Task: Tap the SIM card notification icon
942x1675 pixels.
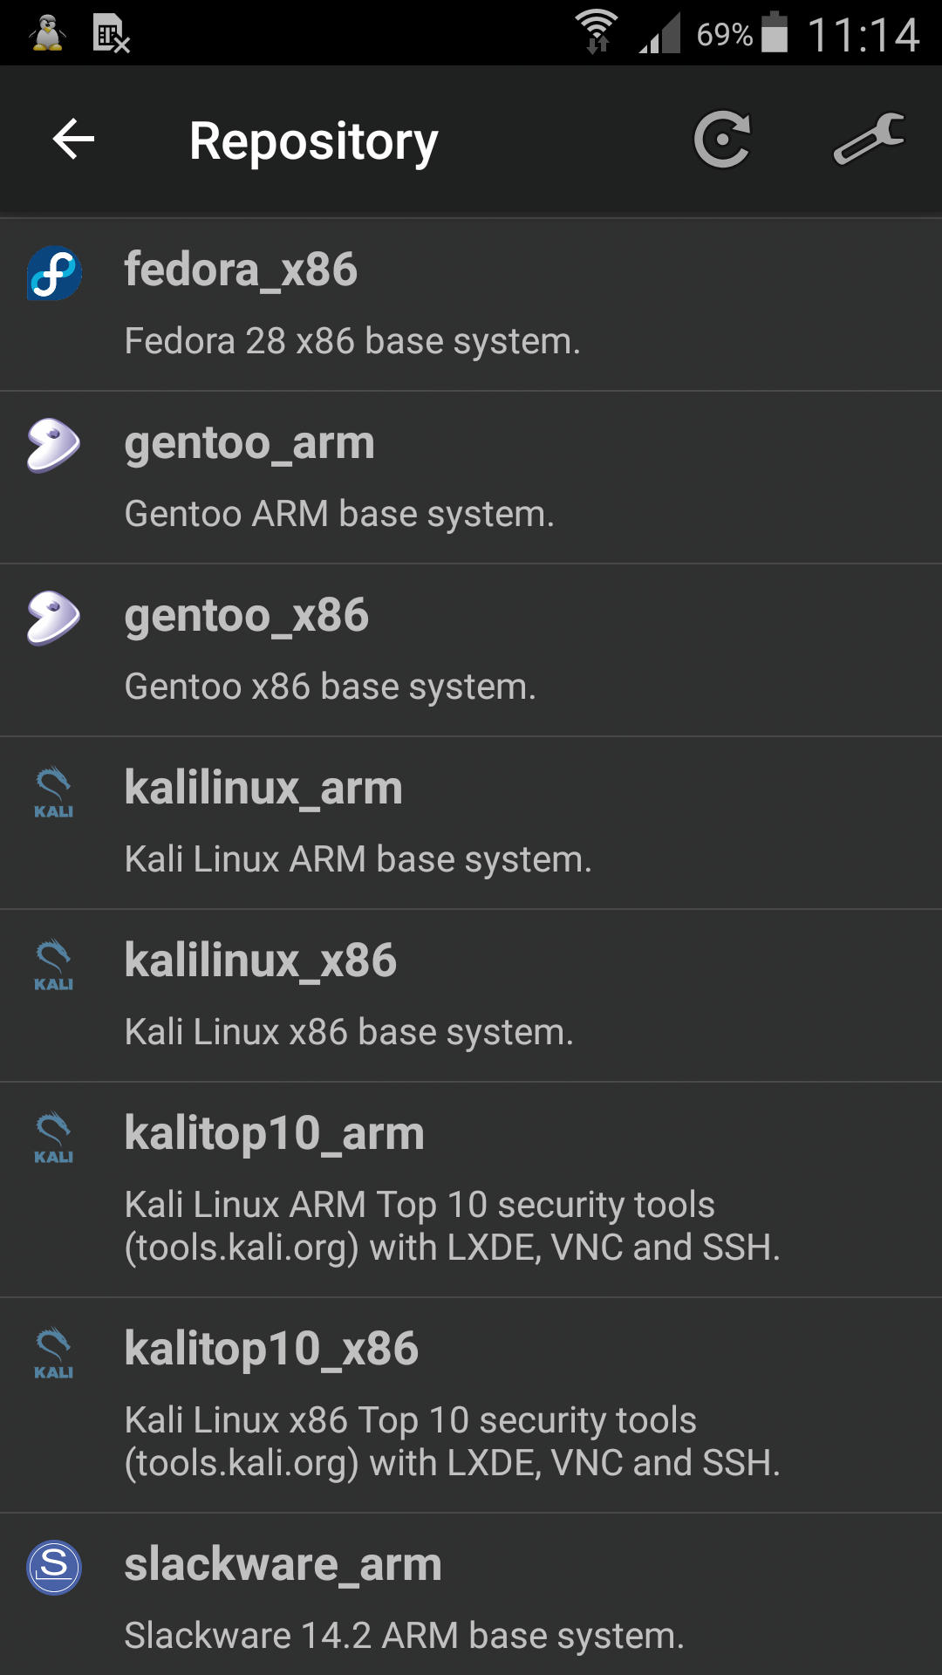Action: 112,34
